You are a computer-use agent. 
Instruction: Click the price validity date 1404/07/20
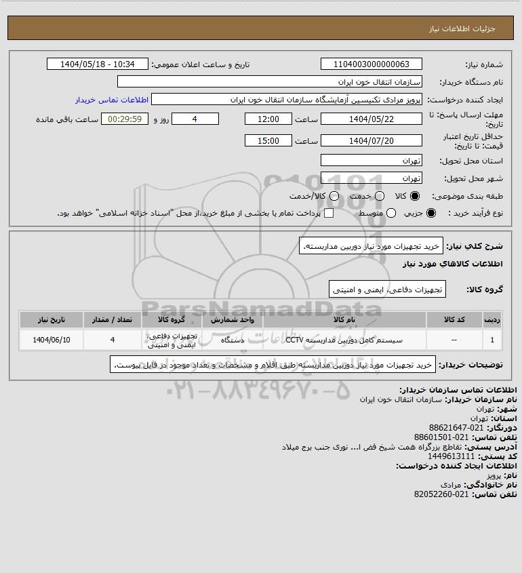click(x=371, y=140)
